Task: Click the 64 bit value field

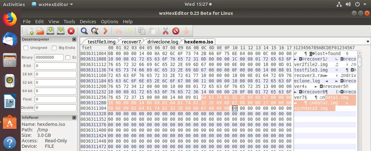Action: click(x=56, y=91)
